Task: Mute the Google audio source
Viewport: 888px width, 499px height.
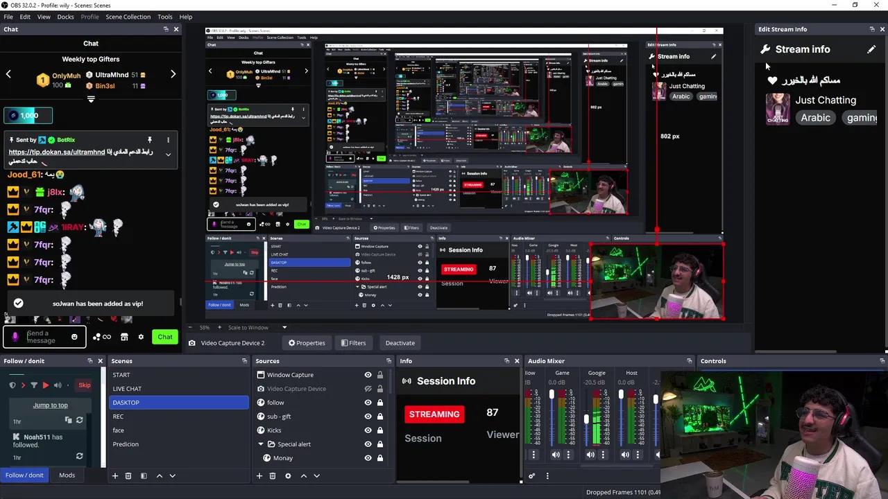Action: pyautogui.click(x=590, y=454)
